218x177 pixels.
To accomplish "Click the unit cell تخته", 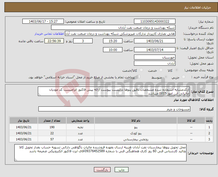I will tap(80, 127).
